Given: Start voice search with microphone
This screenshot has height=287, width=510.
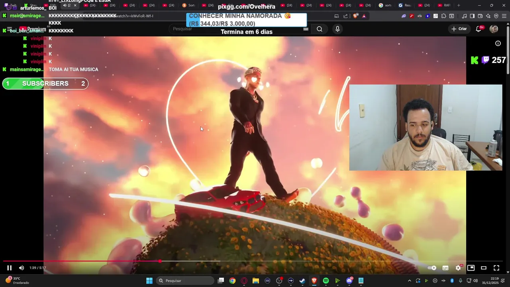Looking at the screenshot, I should click(x=337, y=29).
